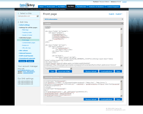The width and height of the screenshot is (143, 114).
Task: Click inside the Content HTML editor
Action: tap(83, 47)
